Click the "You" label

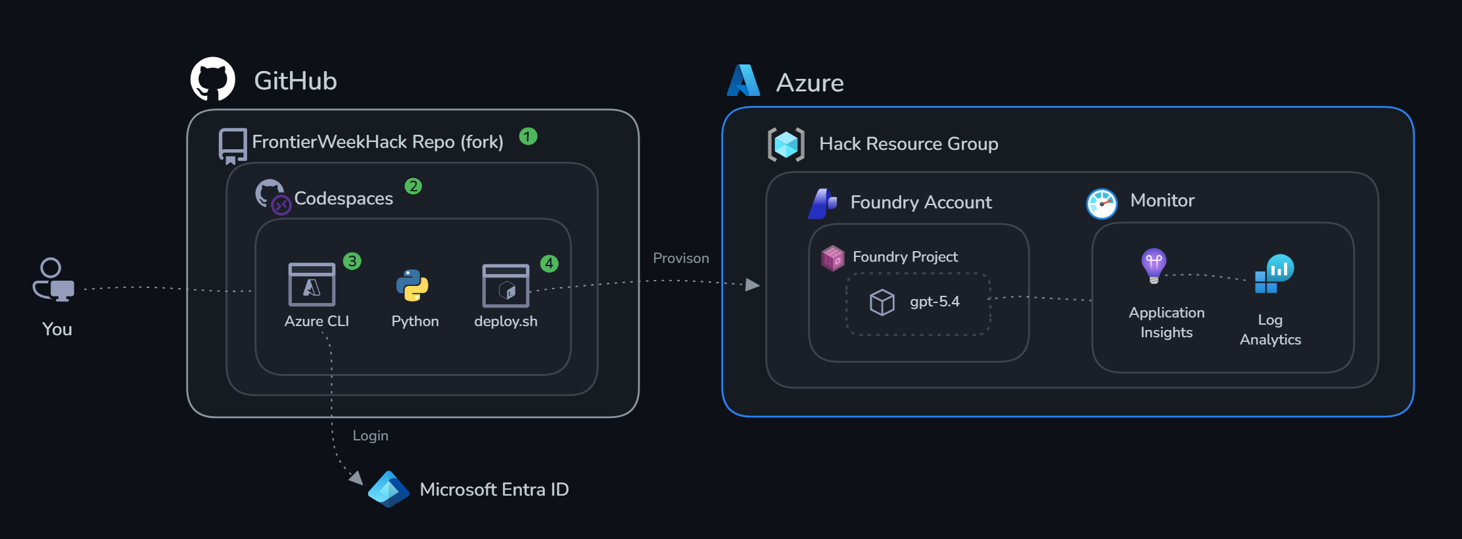tap(57, 329)
